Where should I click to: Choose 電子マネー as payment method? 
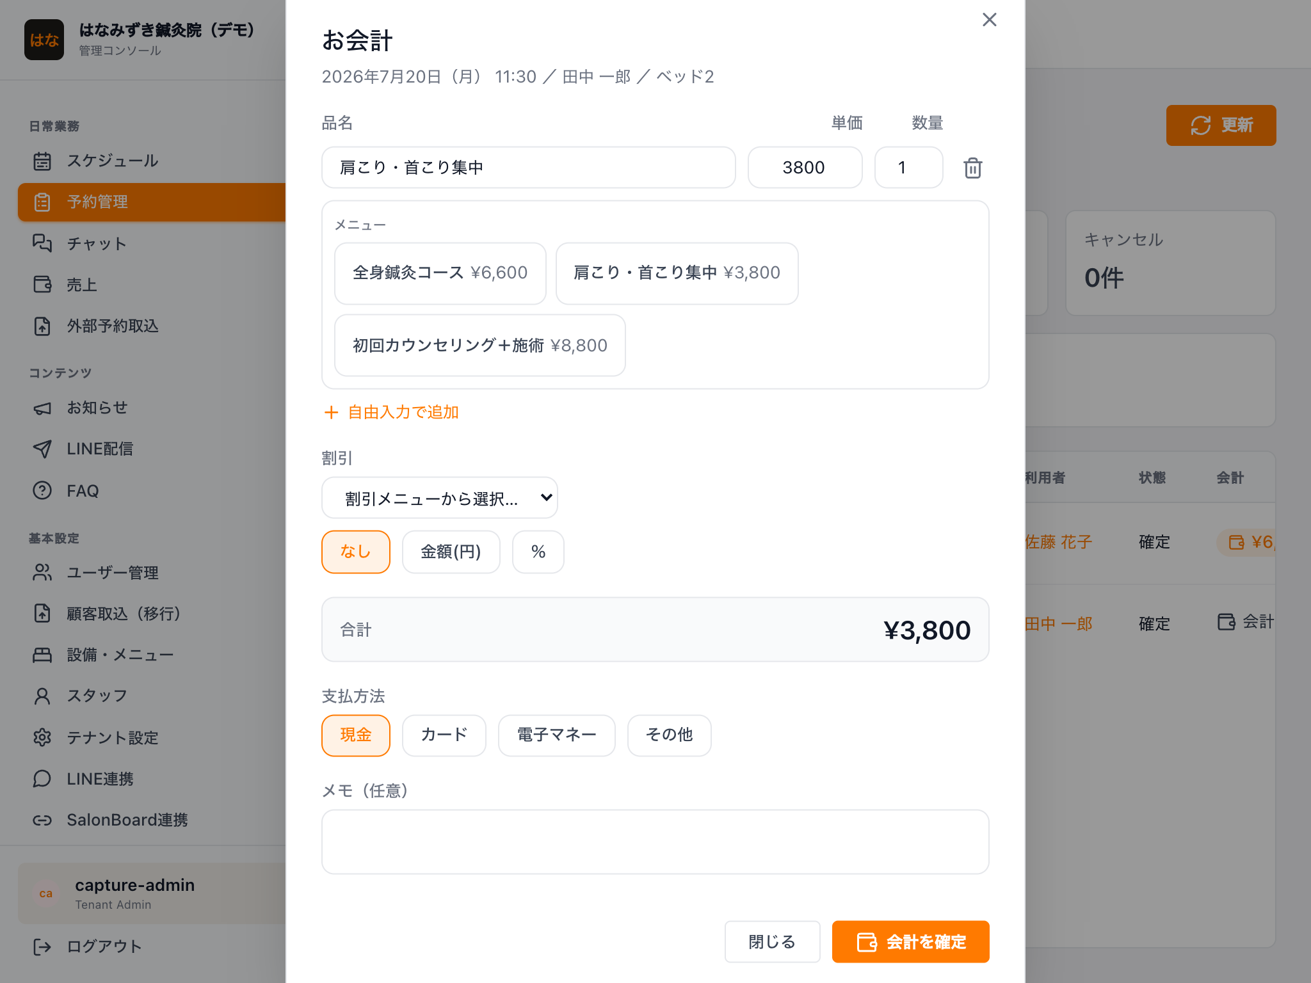[x=557, y=735]
